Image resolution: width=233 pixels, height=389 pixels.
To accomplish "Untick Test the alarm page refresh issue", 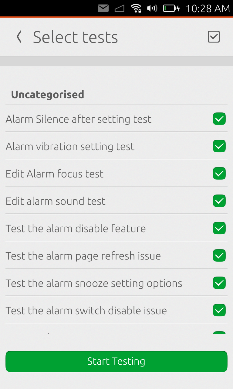I will coord(219,256).
